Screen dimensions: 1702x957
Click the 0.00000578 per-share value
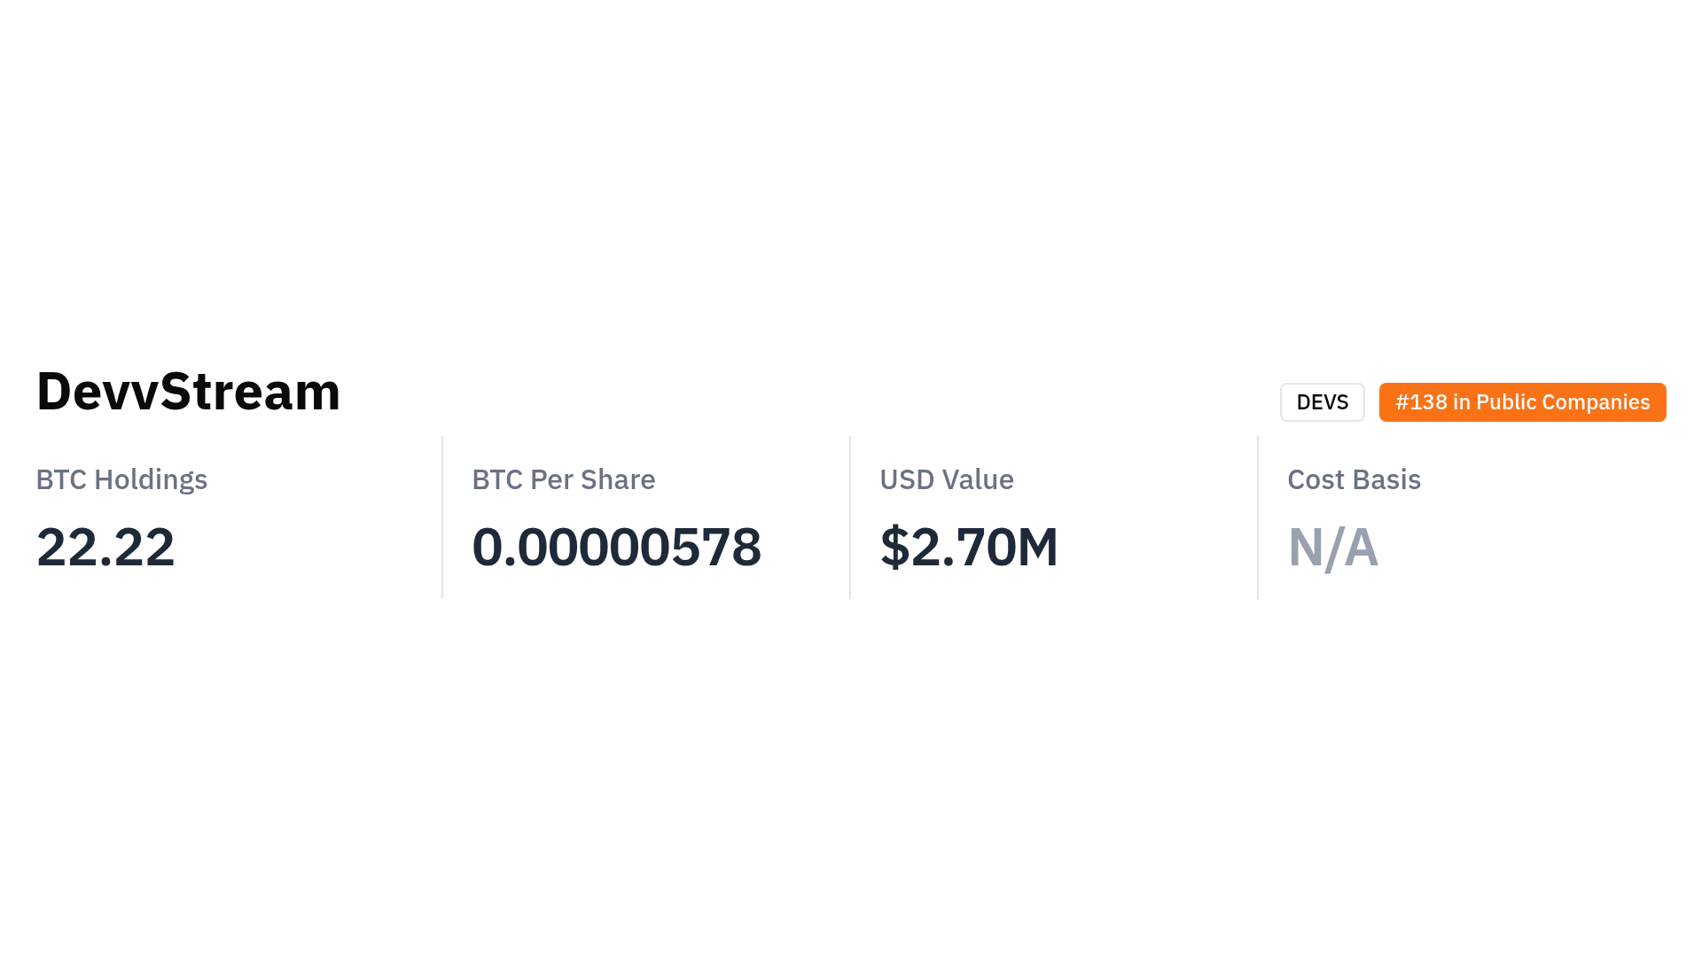[x=616, y=547]
